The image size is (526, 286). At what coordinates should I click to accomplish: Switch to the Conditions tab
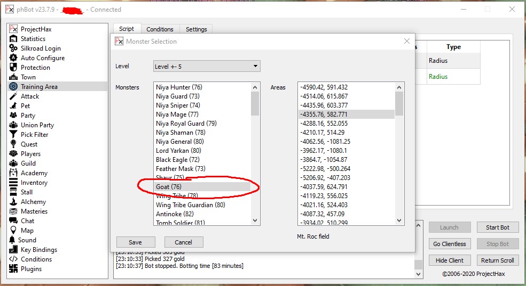(160, 29)
